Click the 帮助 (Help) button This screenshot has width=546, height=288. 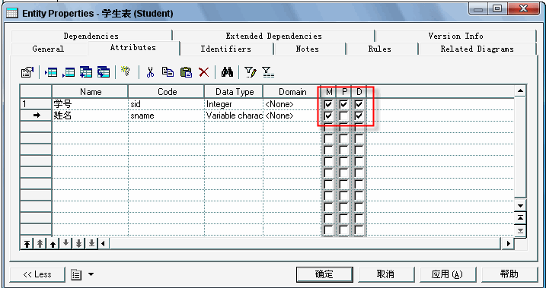coord(509,274)
